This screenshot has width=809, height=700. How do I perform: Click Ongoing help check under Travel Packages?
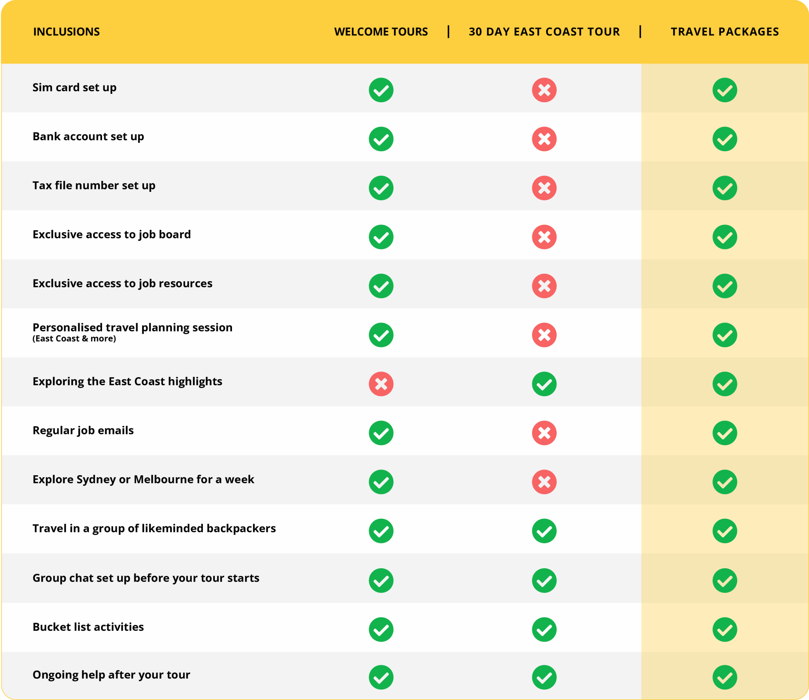coord(725,677)
